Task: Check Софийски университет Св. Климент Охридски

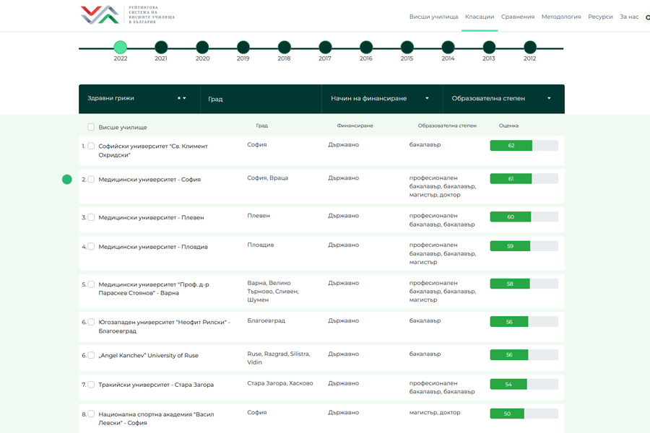Action: [x=91, y=146]
